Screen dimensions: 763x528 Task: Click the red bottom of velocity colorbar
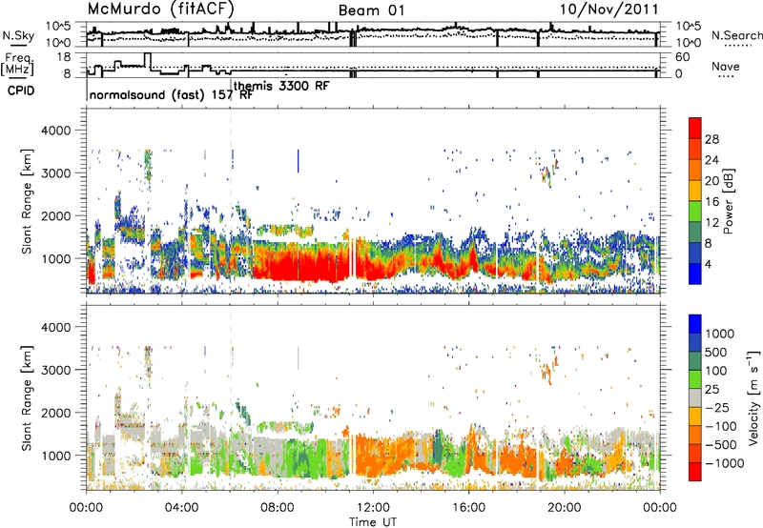[x=695, y=472]
